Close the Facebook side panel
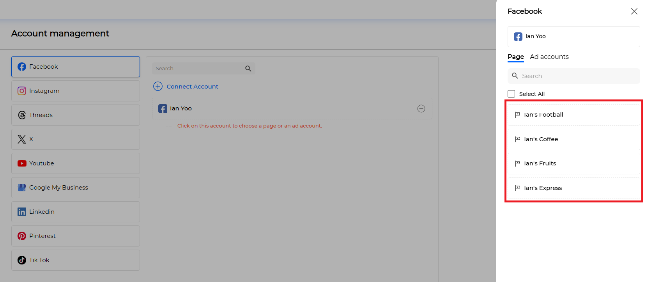Screen dimensions: 646x282 (634, 11)
